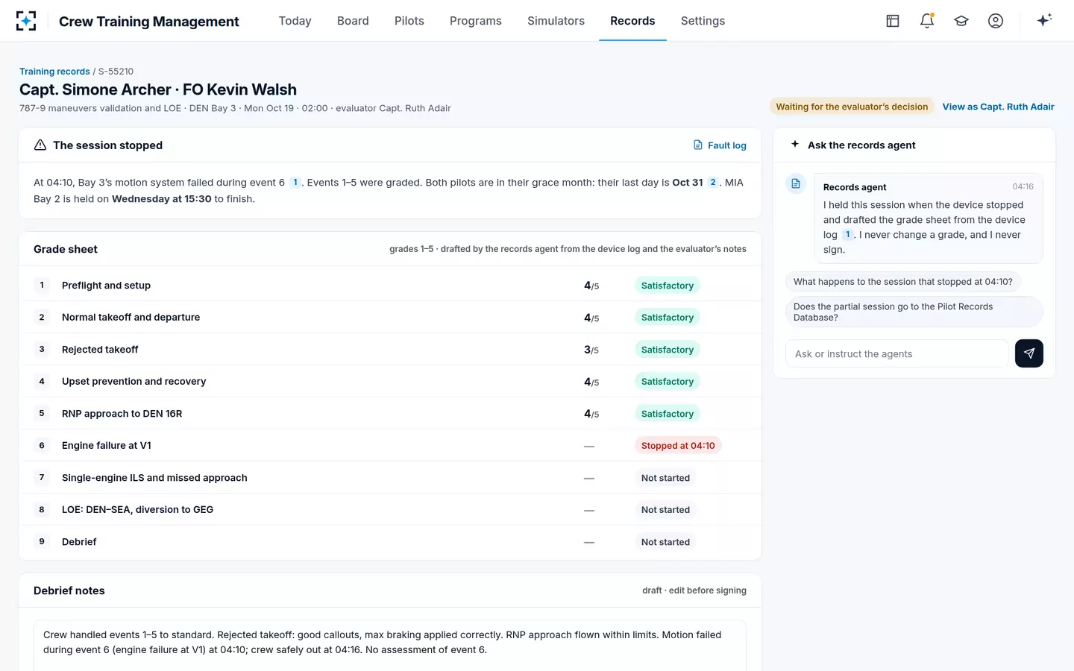Open the sparkle AI assistant icon

[1044, 20]
